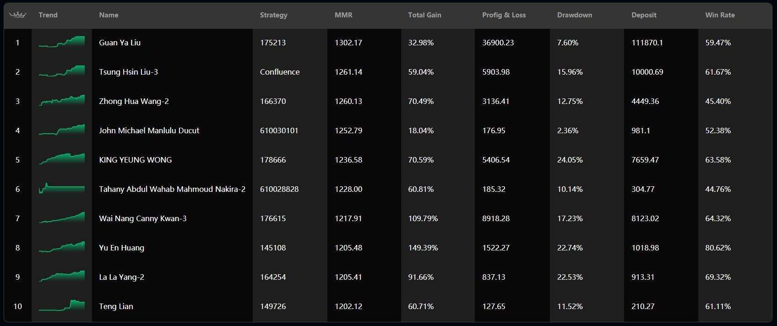Click the Win Rate column header
The image size is (777, 326).
pyautogui.click(x=720, y=15)
